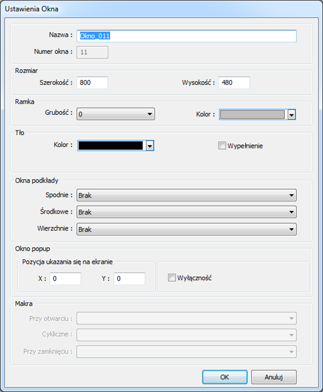Click the Nazwa text field
This screenshot has width=323, height=392.
pyautogui.click(x=186, y=36)
